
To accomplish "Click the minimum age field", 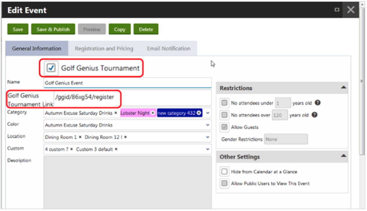I will (283, 103).
